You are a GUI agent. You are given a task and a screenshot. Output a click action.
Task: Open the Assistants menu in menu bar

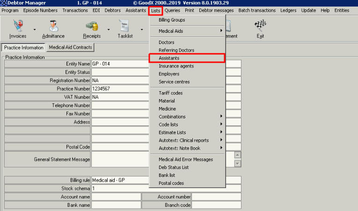pyautogui.click(x=136, y=10)
